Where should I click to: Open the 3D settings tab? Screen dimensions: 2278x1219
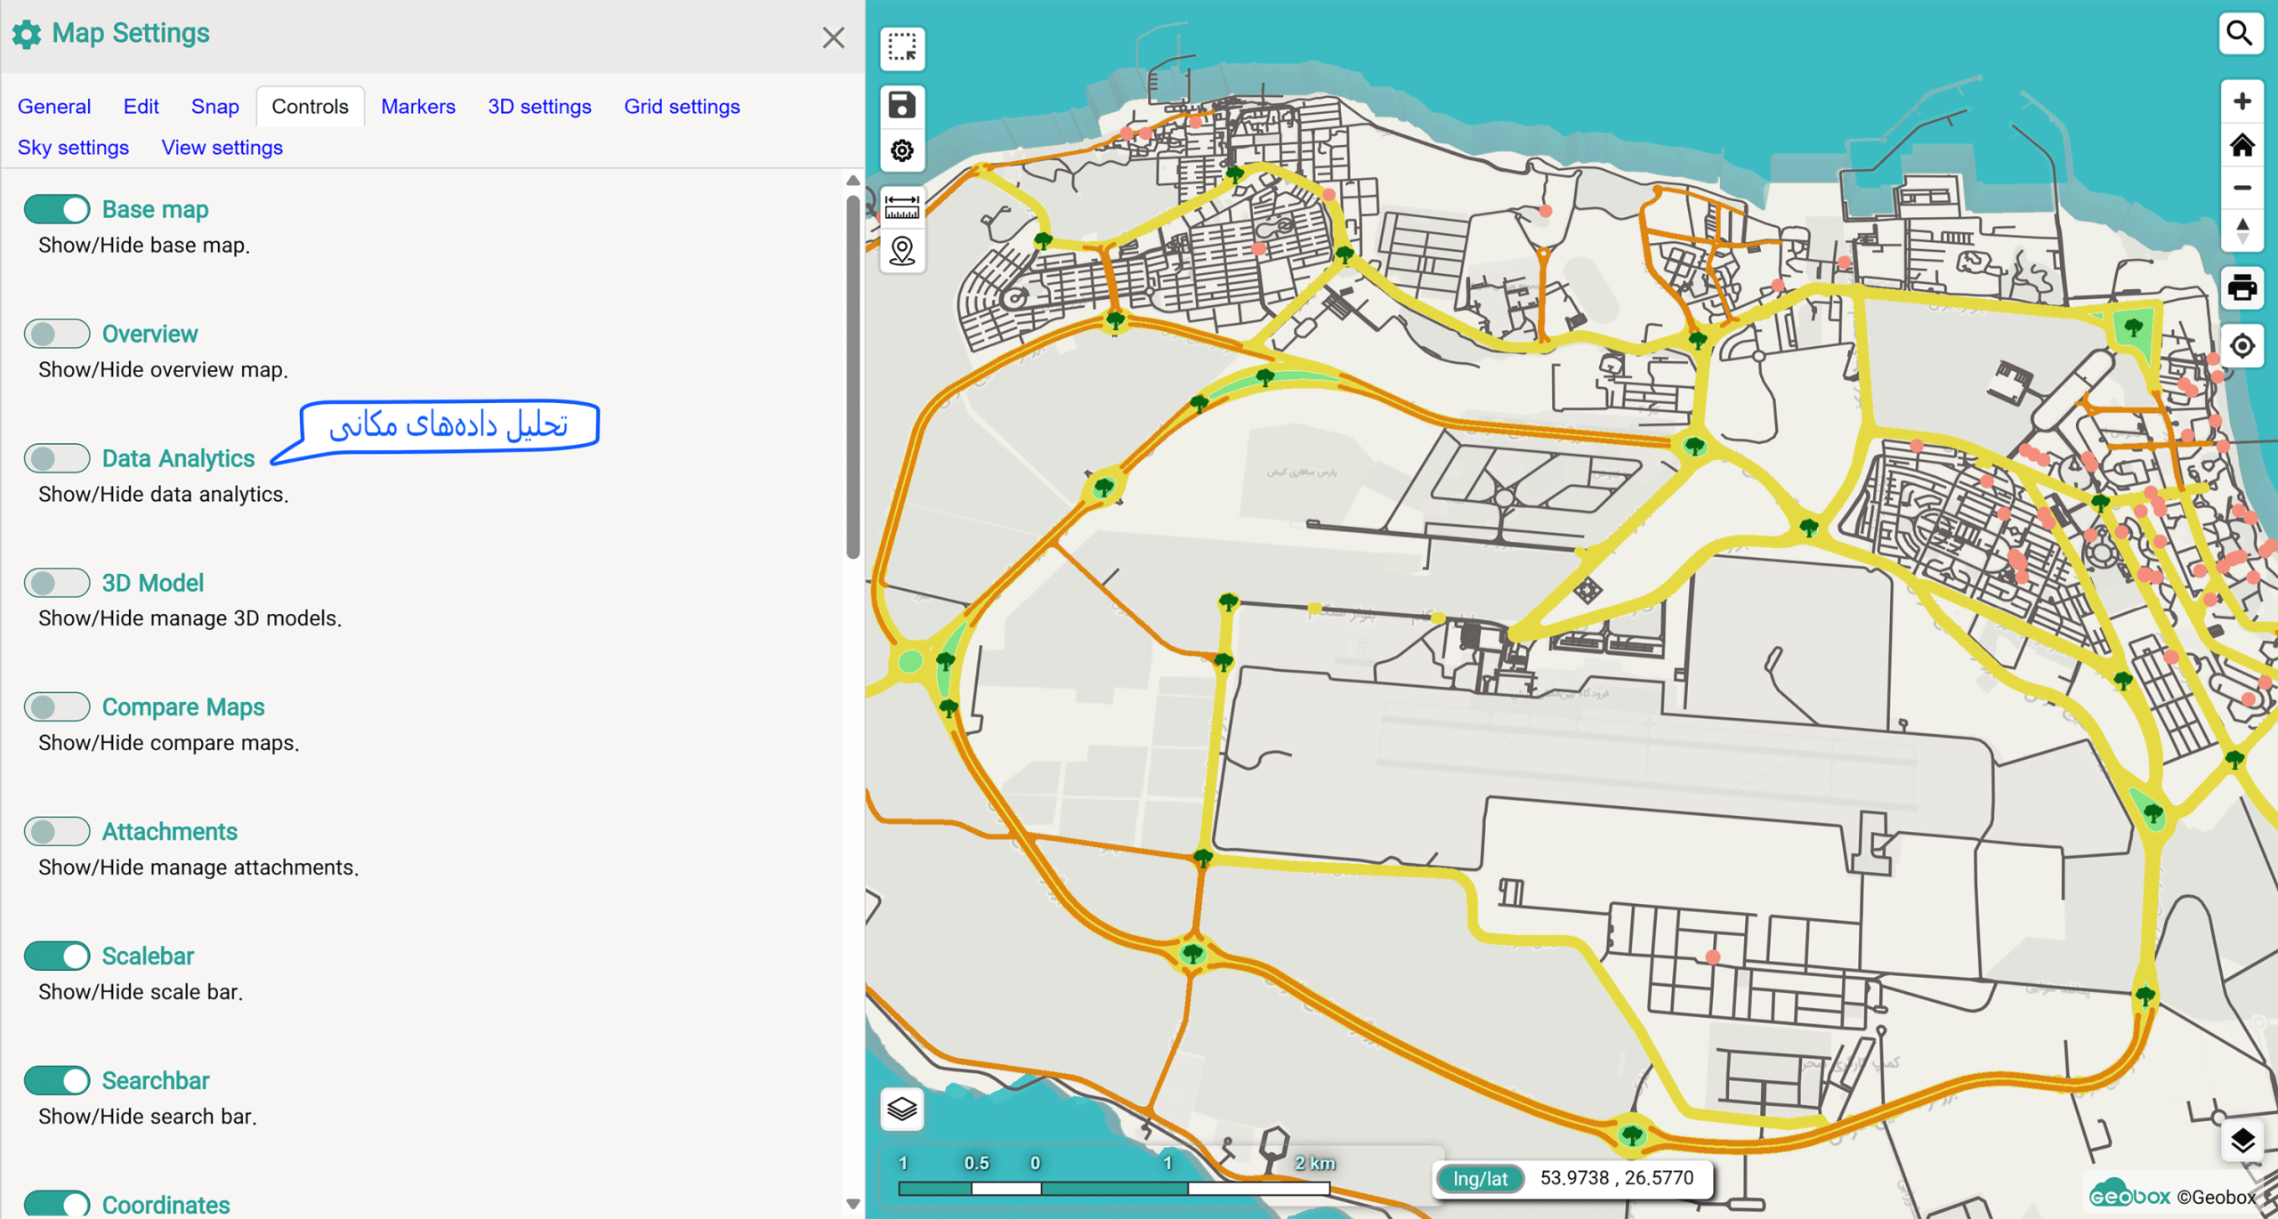pyautogui.click(x=539, y=107)
